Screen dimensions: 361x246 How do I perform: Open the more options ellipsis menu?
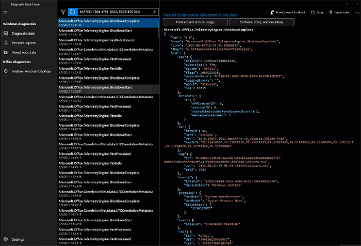point(357,12)
